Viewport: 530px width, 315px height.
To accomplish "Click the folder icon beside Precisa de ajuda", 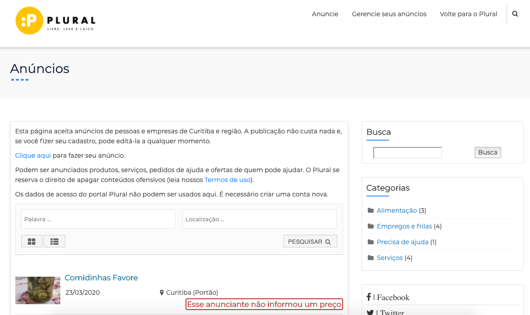I will coord(371,242).
